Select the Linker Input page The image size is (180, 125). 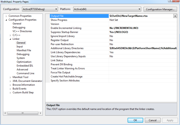tap(20, 46)
